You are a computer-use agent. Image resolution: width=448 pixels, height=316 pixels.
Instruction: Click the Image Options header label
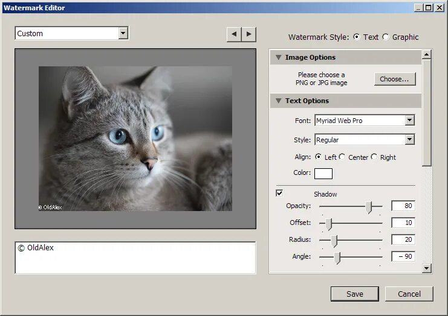coord(310,57)
